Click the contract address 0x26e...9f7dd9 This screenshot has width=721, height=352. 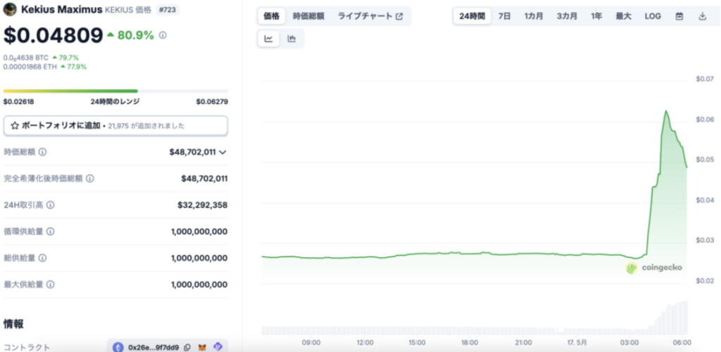coord(153,347)
